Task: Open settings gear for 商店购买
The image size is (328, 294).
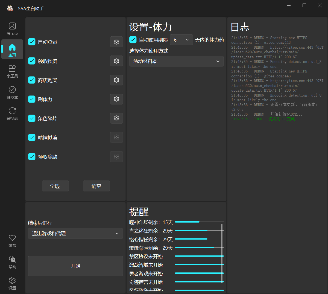Action: [x=116, y=80]
